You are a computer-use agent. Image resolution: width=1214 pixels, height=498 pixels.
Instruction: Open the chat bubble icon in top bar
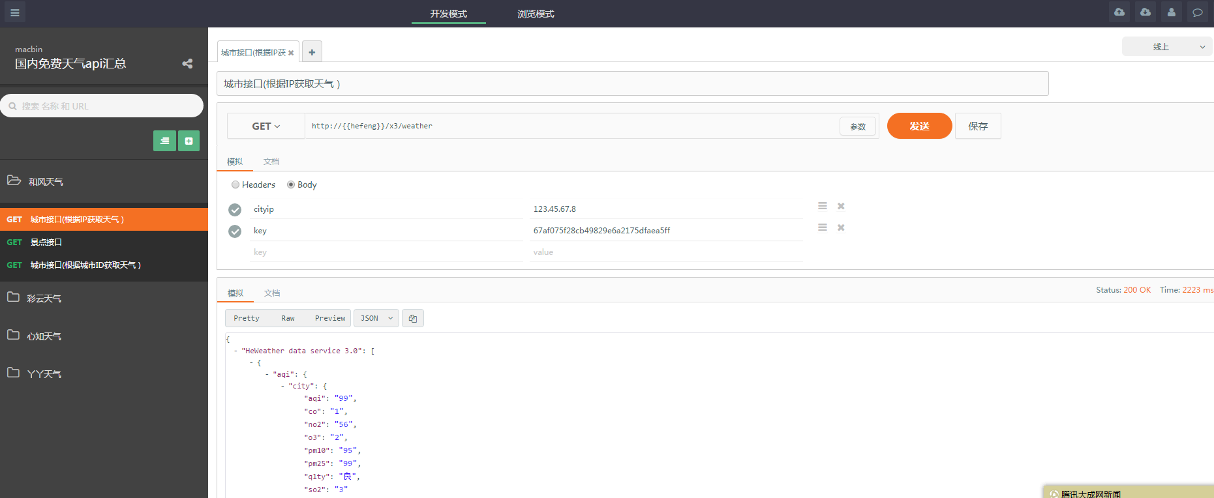1198,12
